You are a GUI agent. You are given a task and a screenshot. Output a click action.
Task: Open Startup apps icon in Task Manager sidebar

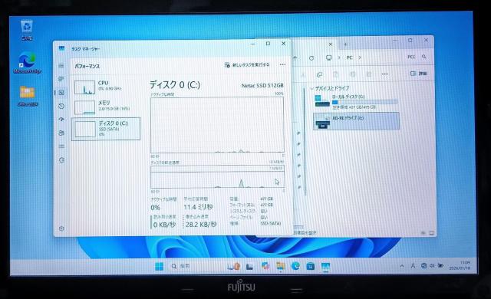pos(61,120)
